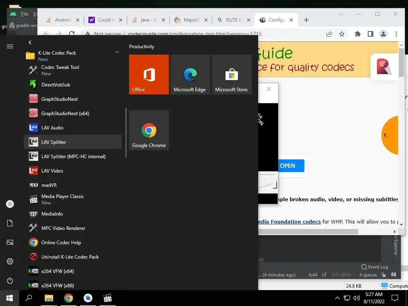Open the Chrome profile avatar
Image resolution: width=408 pixels, height=306 pixels.
[383, 34]
